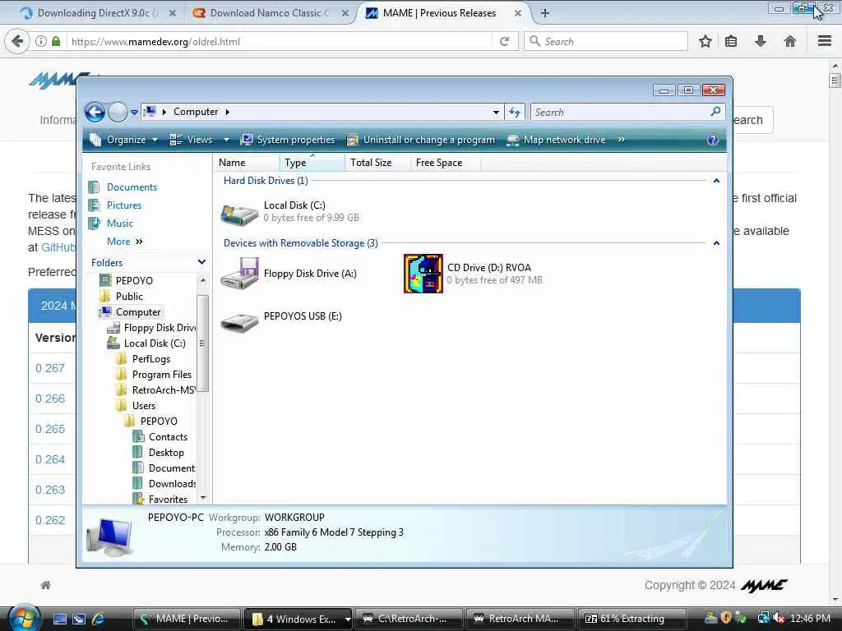Click Map network drive
Screen dimensions: 842x631
point(557,140)
